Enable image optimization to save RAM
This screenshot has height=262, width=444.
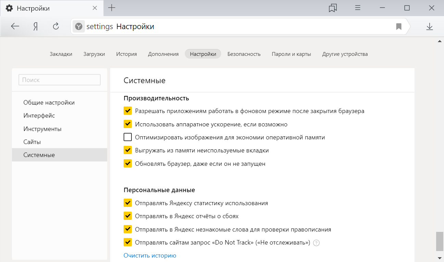click(128, 137)
